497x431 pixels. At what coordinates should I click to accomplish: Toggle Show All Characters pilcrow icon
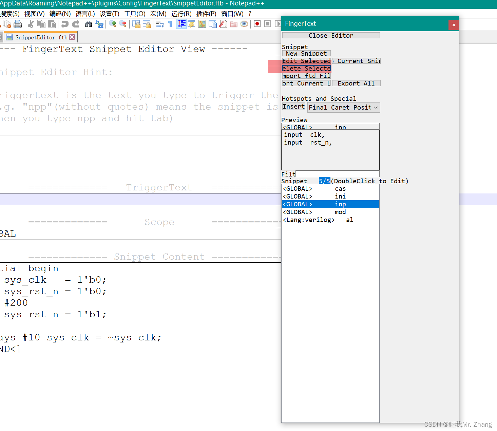(x=170, y=24)
